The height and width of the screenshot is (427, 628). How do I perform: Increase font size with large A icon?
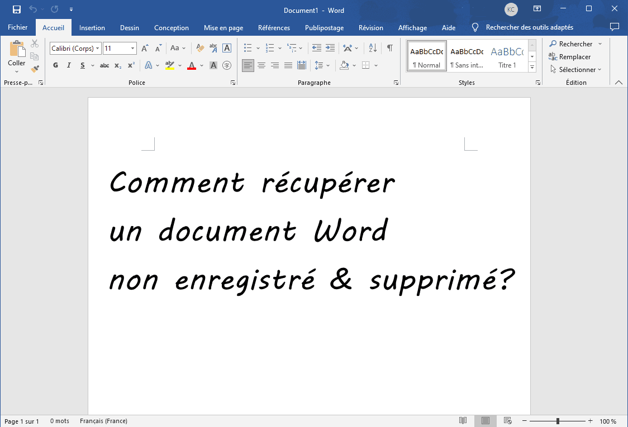145,48
